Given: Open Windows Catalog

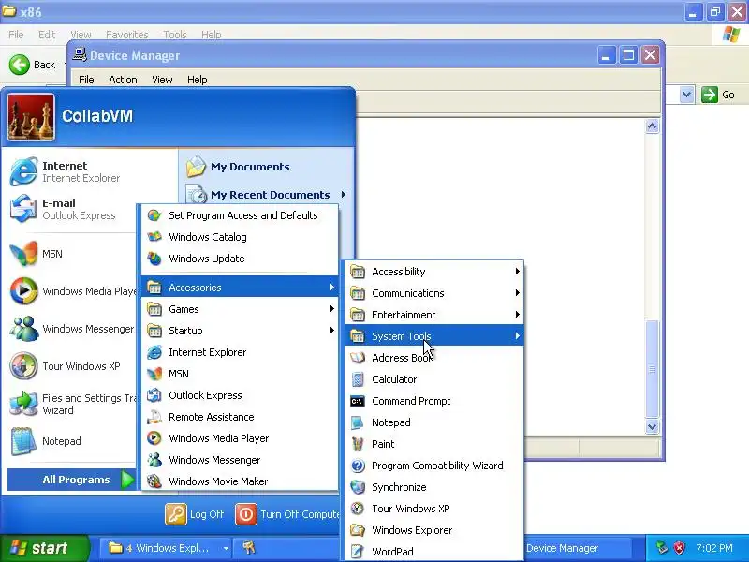Looking at the screenshot, I should [x=240, y=237].
